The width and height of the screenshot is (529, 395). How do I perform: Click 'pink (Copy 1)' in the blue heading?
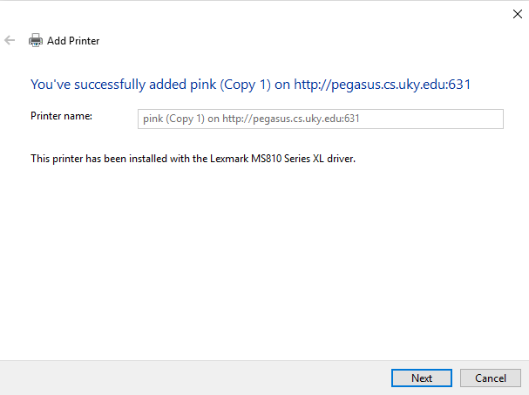230,85
